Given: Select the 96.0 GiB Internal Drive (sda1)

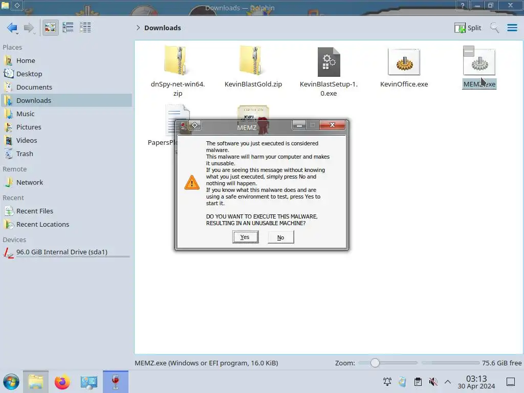Looking at the screenshot, I should coord(66,252).
